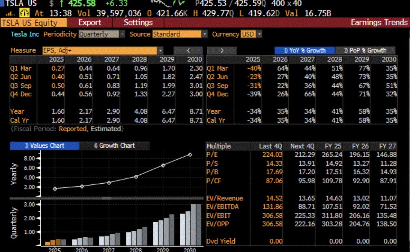Switch to PoP % Growth view
Viewport: 410px width, 252px height.
(365, 51)
